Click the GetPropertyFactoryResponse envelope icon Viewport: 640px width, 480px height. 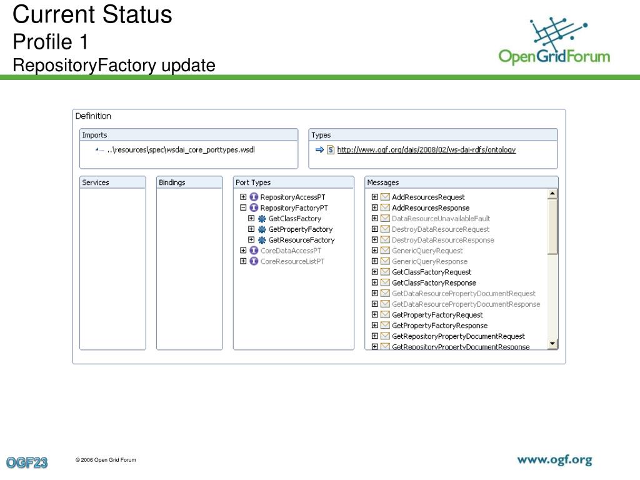click(385, 325)
